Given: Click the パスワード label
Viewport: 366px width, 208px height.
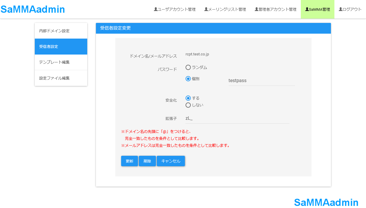Looking at the screenshot, I should point(167,70).
